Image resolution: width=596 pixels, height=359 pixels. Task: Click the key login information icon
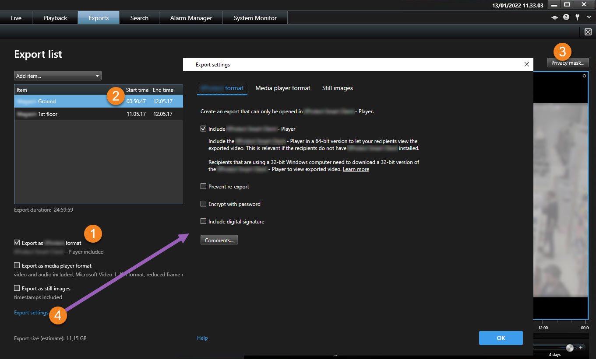click(x=578, y=17)
